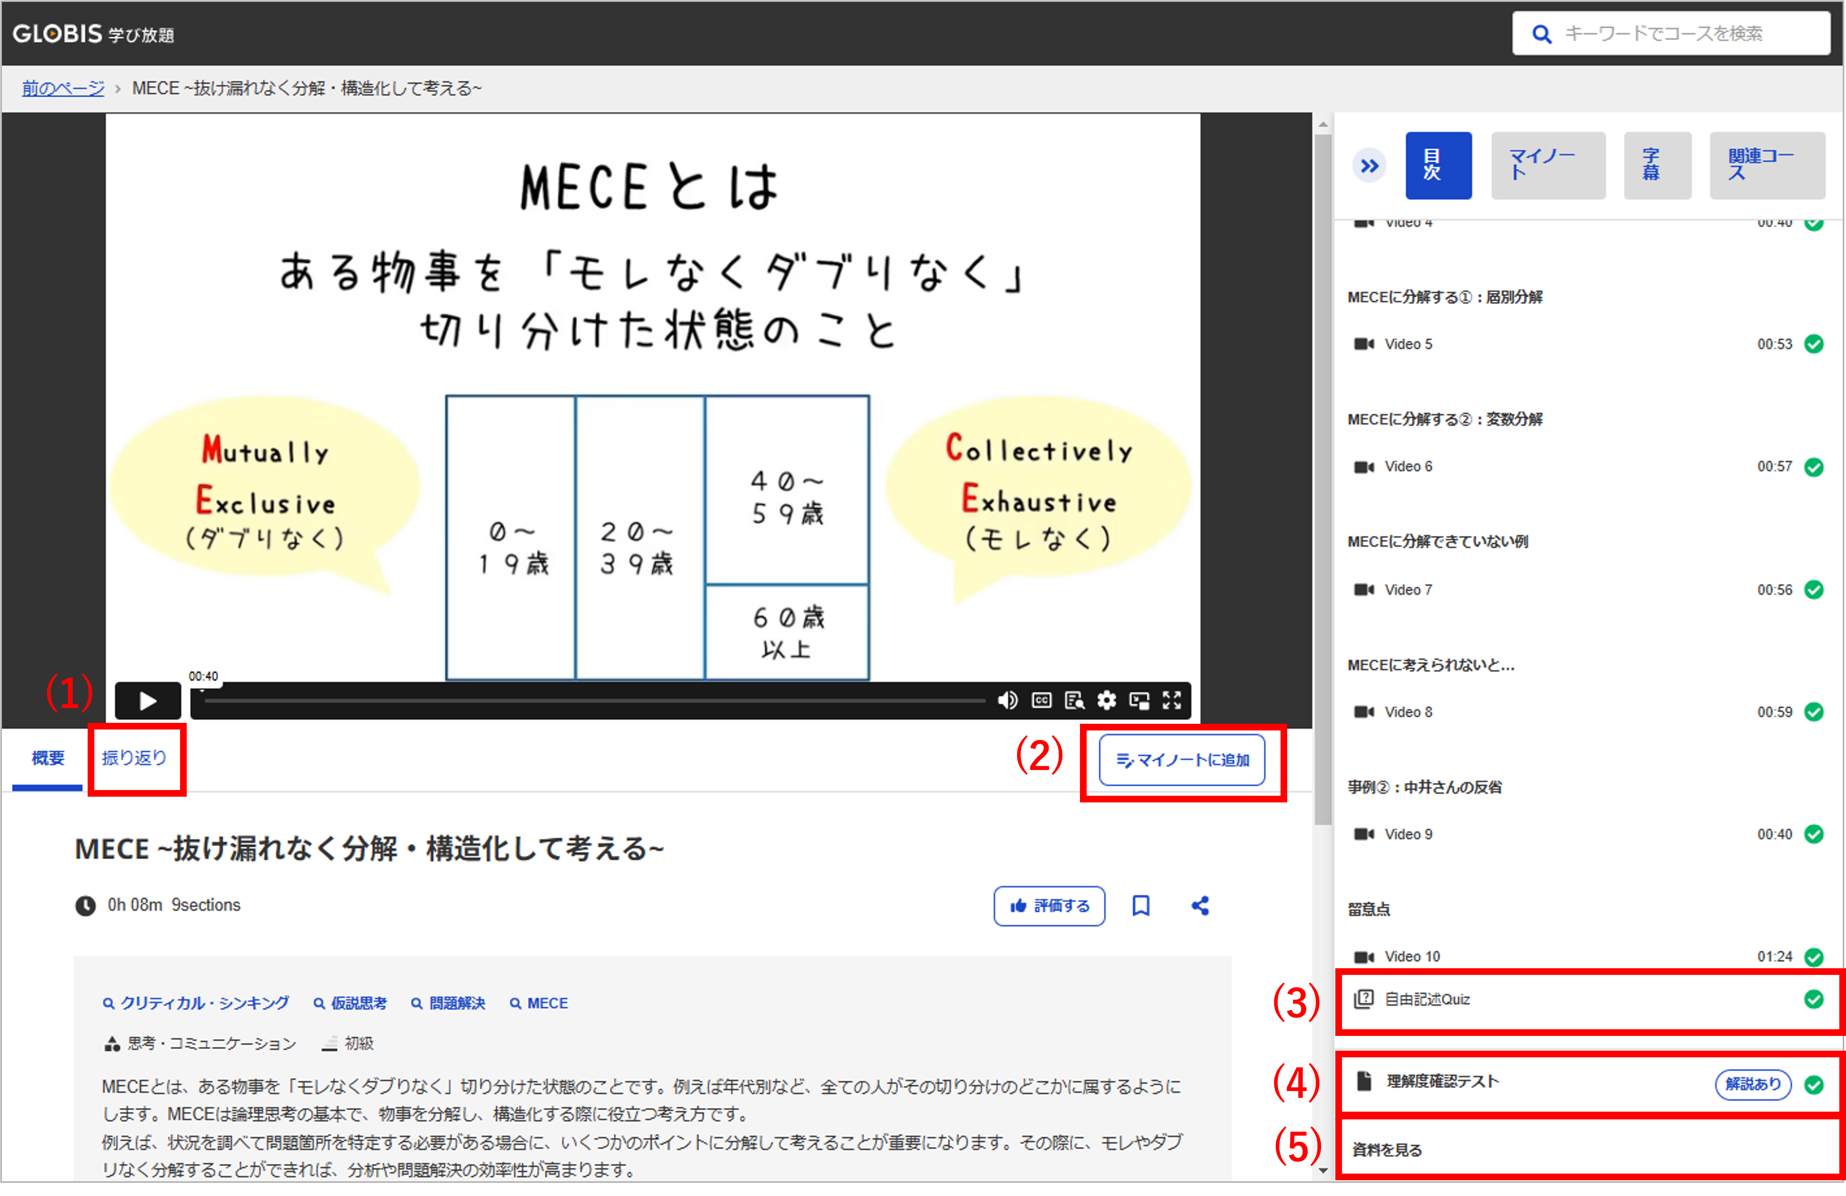Open the マイノート sidebar tab
The image size is (1846, 1196).
click(x=1547, y=165)
